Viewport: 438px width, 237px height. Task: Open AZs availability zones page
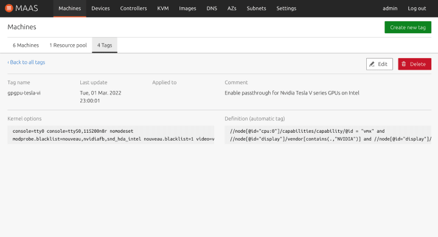tap(232, 8)
